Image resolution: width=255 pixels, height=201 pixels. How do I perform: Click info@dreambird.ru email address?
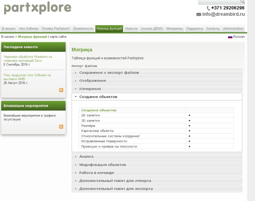click(x=223, y=14)
